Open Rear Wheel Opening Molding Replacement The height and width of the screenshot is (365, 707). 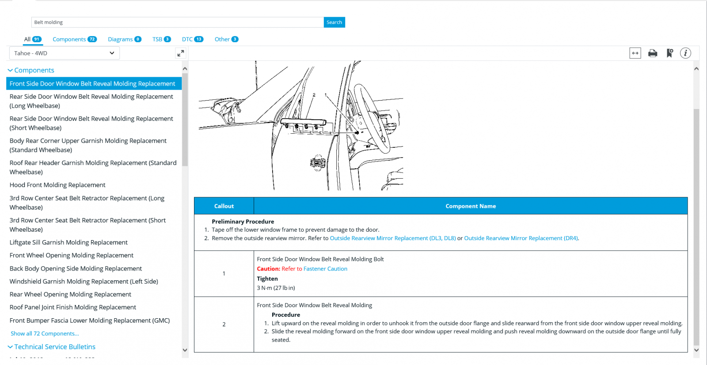(70, 294)
